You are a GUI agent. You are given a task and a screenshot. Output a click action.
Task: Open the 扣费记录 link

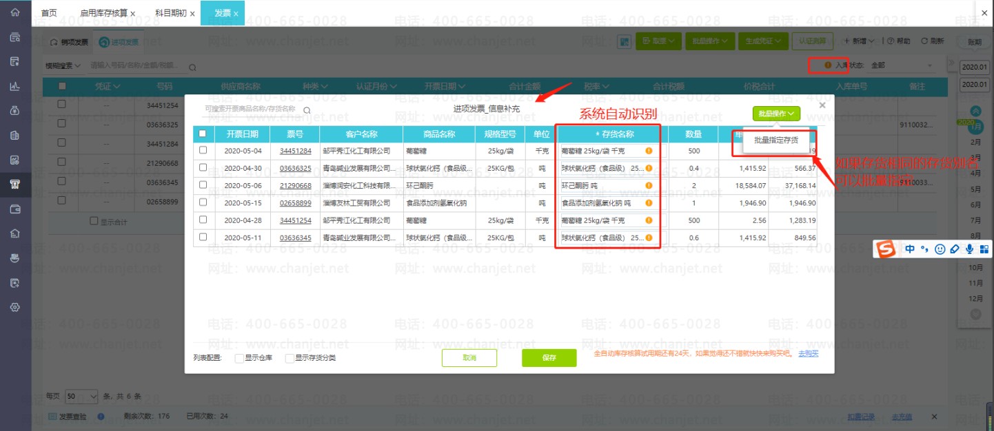[x=861, y=417]
